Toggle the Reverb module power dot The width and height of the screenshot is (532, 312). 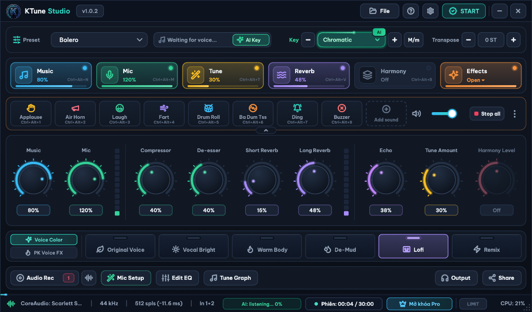pos(343,68)
